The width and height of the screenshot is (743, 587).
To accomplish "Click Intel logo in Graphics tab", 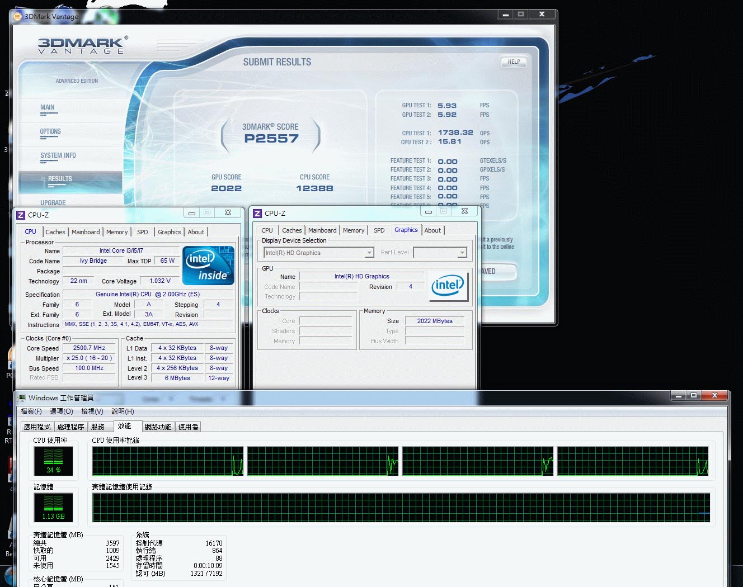I will [x=448, y=286].
